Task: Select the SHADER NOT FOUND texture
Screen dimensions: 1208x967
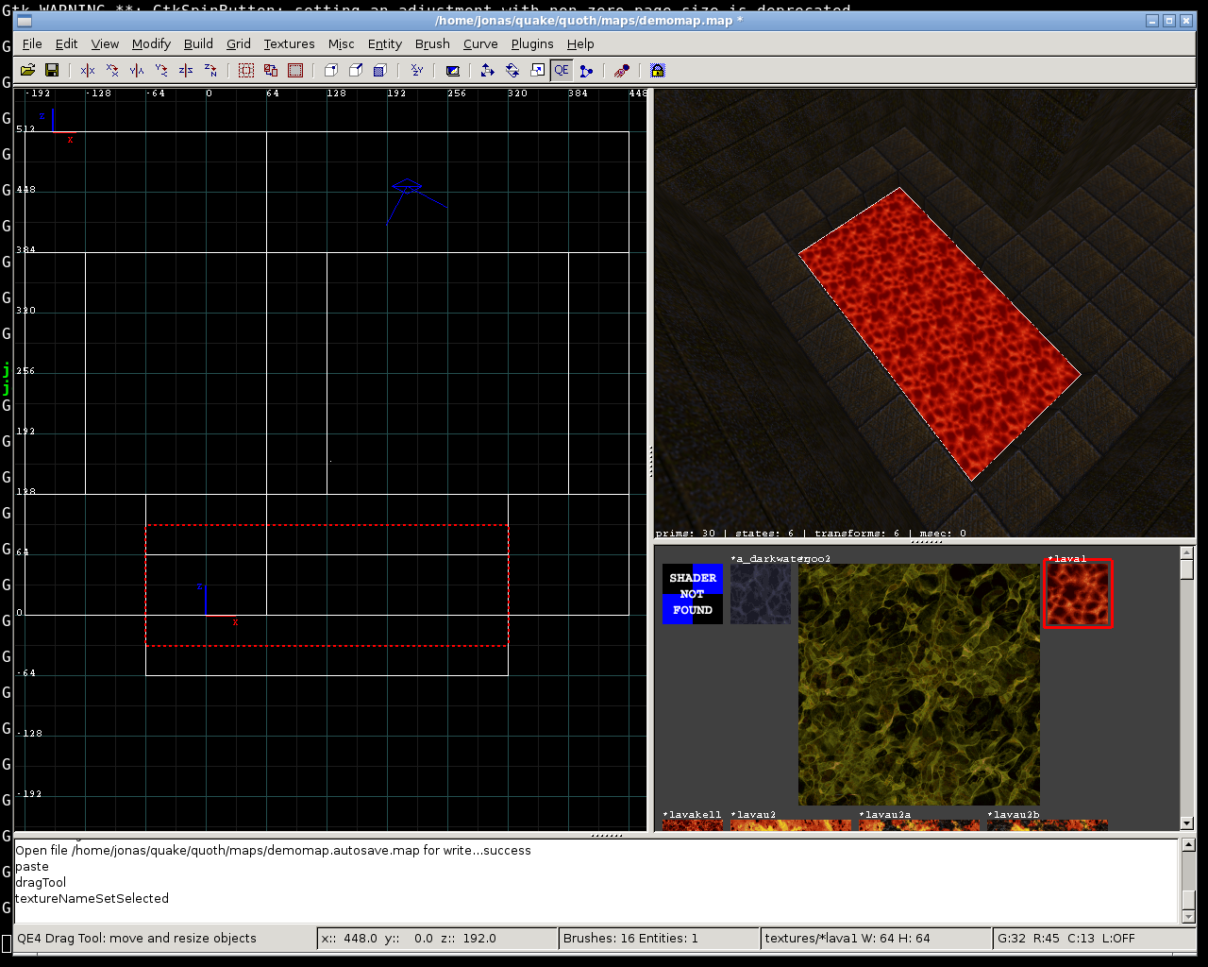Action: 693,594
